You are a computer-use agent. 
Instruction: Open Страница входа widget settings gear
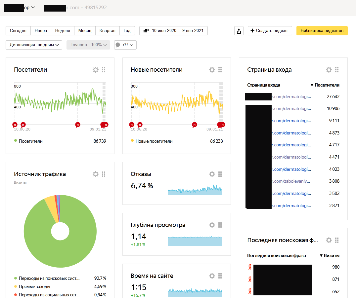pyautogui.click(x=329, y=70)
